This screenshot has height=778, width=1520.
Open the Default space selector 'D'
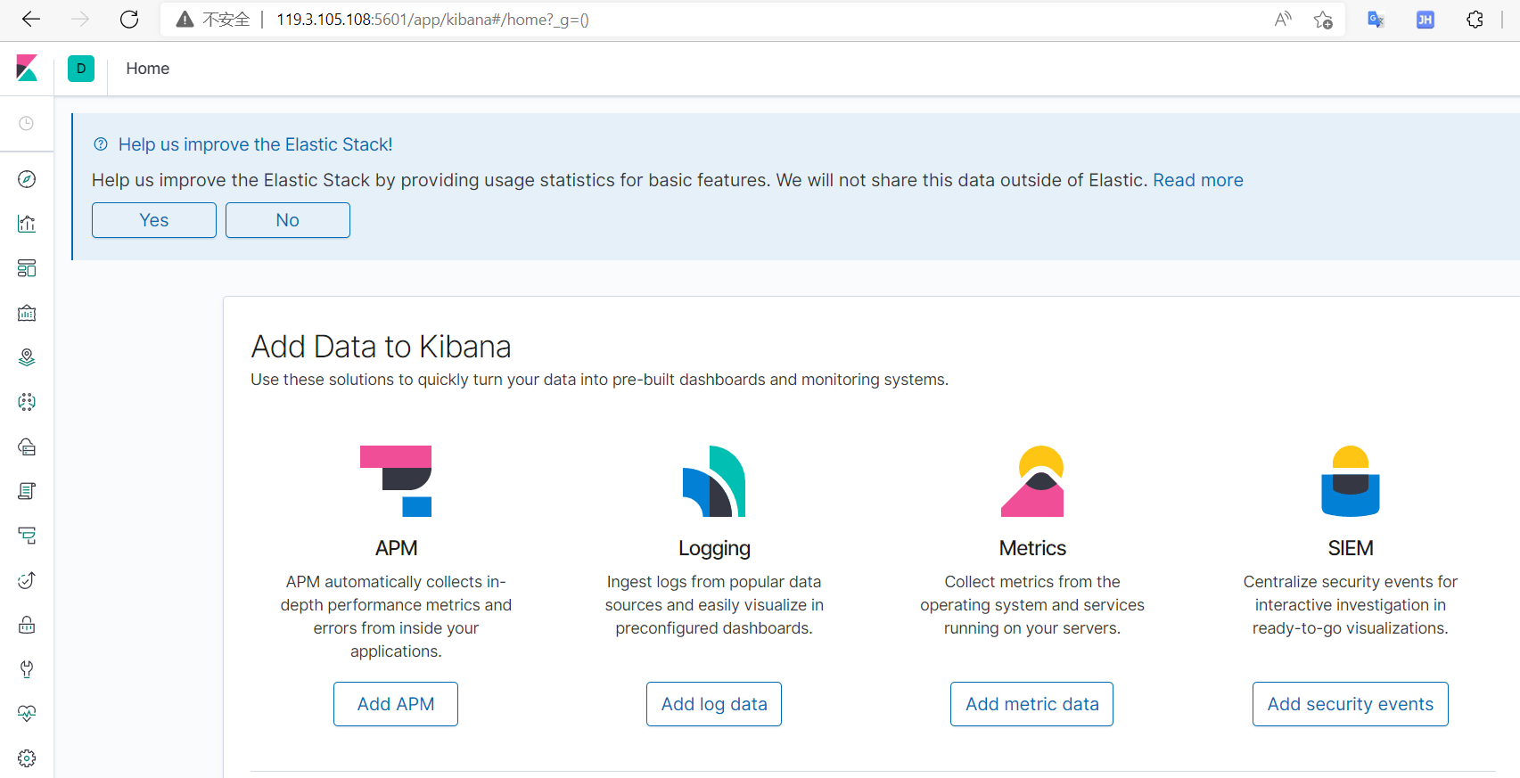pos(81,69)
